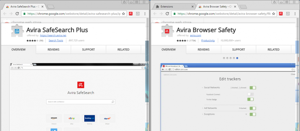
Task: Open Reviews tab for Browser Safety
Action: tap(204, 49)
